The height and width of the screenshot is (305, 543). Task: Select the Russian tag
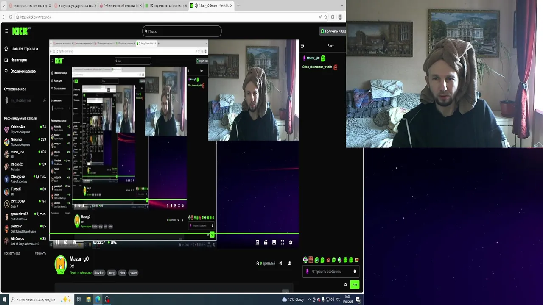click(x=99, y=273)
